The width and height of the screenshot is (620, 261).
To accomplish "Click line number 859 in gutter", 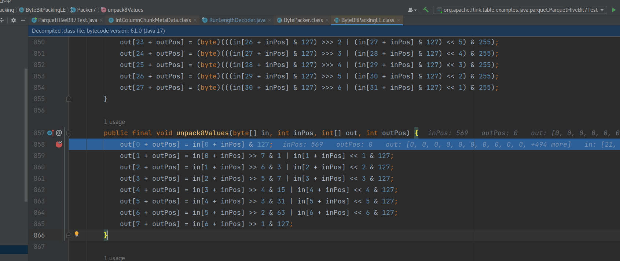I will point(39,156).
